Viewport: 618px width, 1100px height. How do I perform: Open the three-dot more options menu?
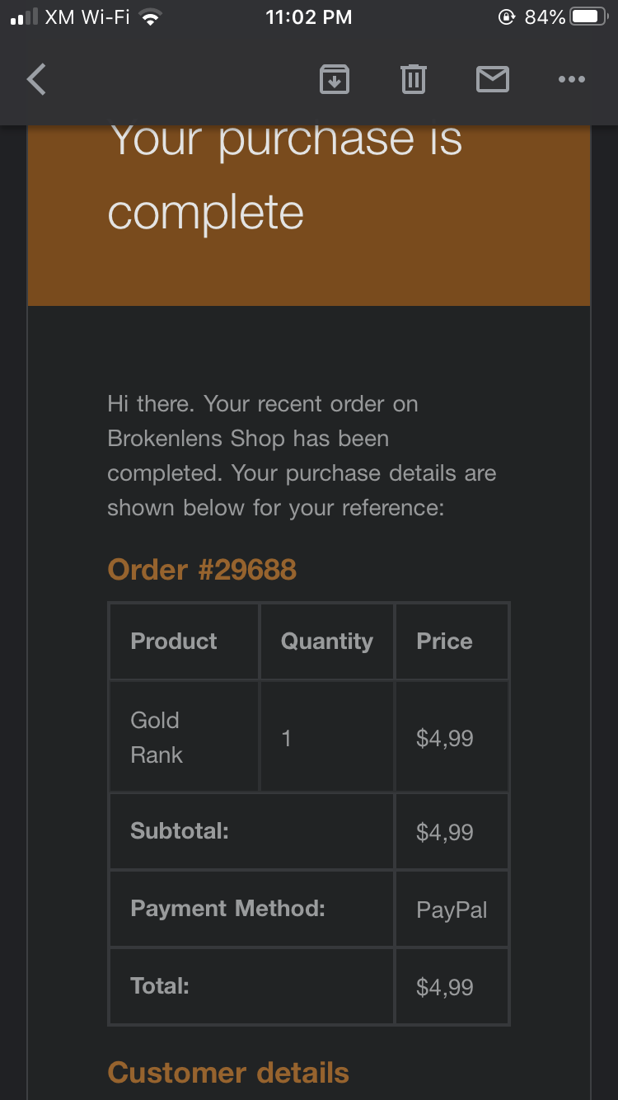coord(571,79)
